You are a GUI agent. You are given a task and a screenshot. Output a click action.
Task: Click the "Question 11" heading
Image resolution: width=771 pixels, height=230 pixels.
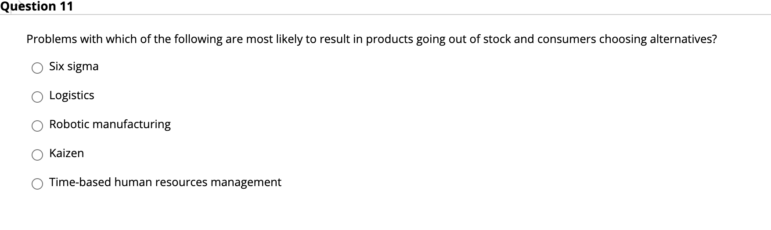pos(36,6)
